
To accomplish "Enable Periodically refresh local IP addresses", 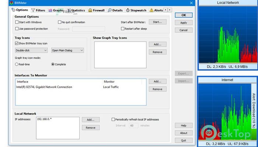I will [x=135, y=119].
